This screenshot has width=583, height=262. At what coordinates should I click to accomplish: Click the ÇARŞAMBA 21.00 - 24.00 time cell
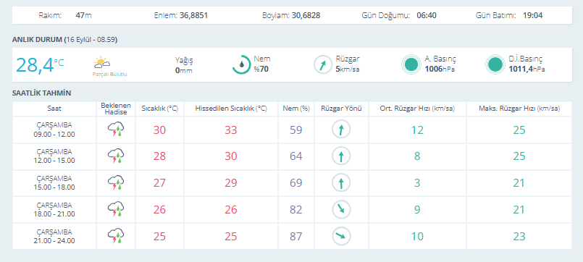(54, 237)
